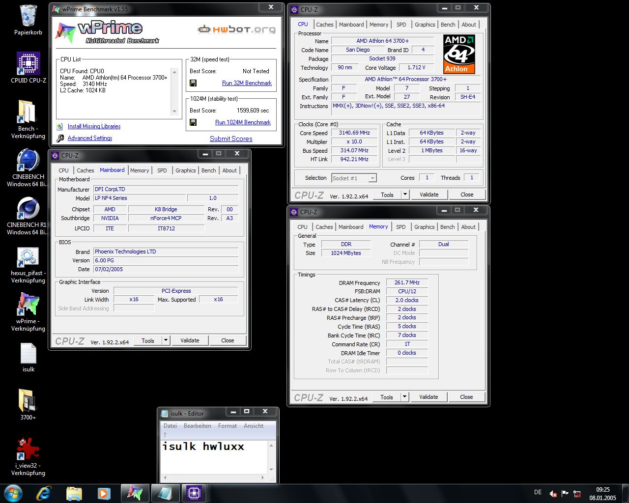The width and height of the screenshot is (629, 503).
Task: Click the Run 1024M Benchmark link
Action: point(243,122)
